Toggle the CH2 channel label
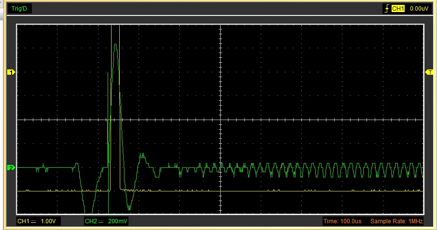Screen dimensions: 437x230 [x=91, y=221]
